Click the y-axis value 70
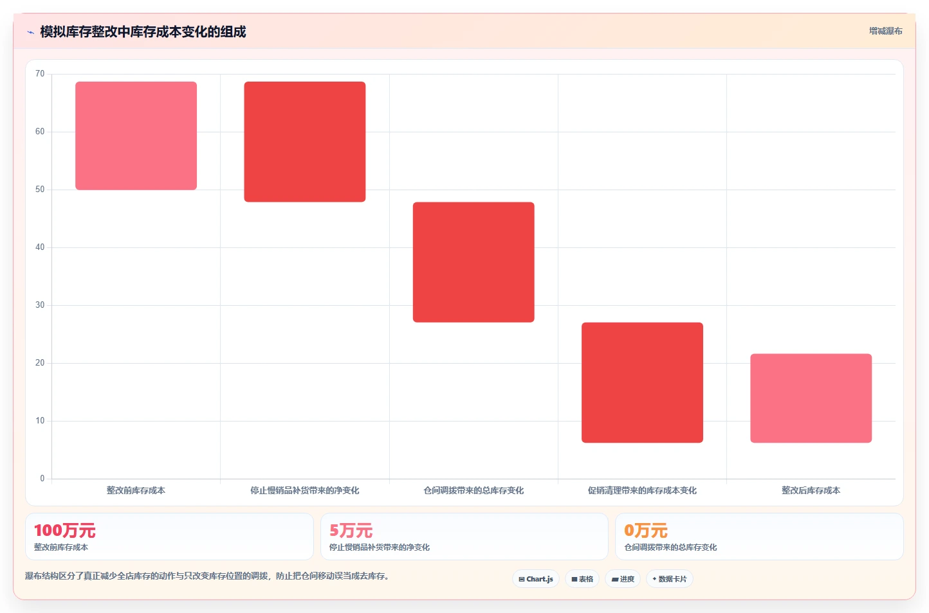The height and width of the screenshot is (613, 929). (40, 74)
